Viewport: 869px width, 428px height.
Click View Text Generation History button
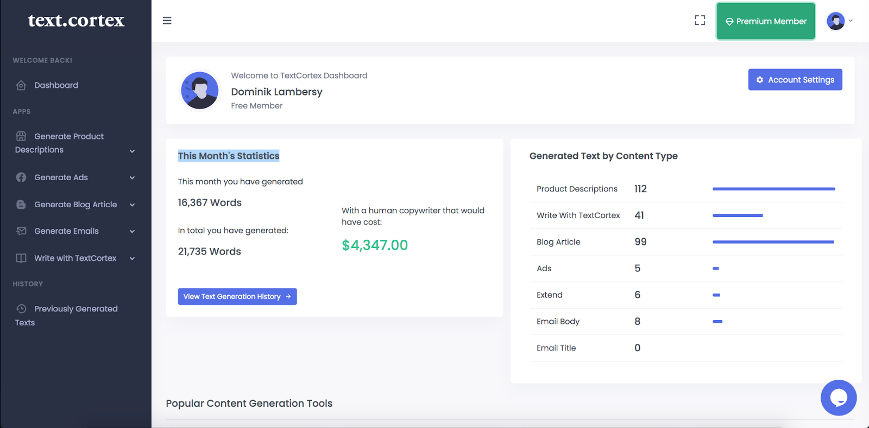tap(237, 297)
